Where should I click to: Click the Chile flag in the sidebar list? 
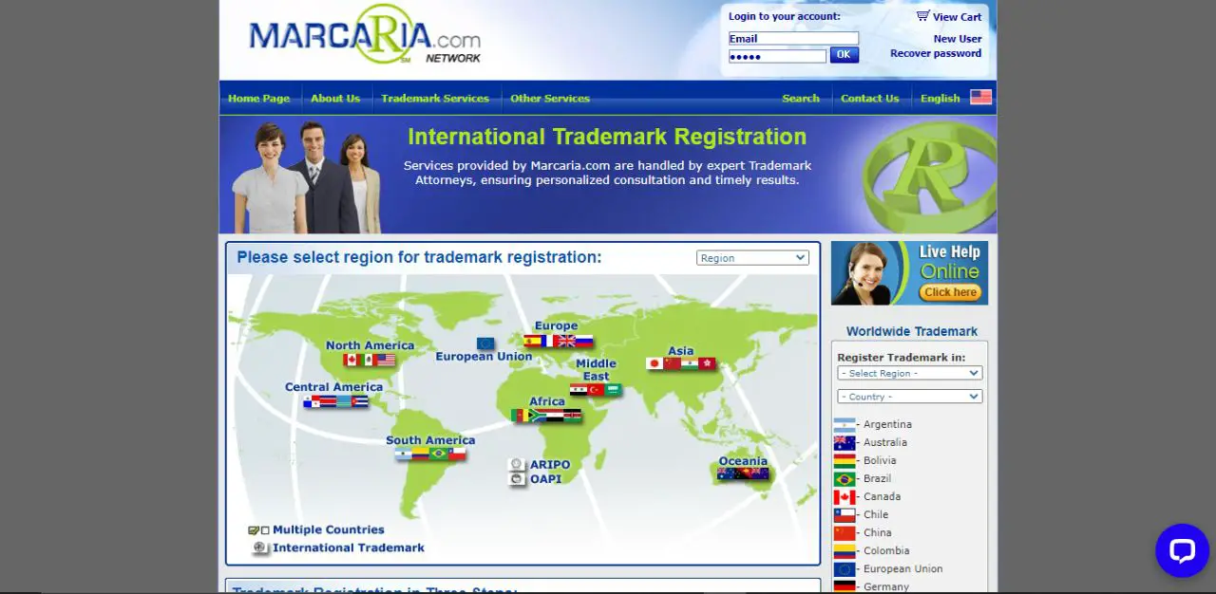click(845, 514)
